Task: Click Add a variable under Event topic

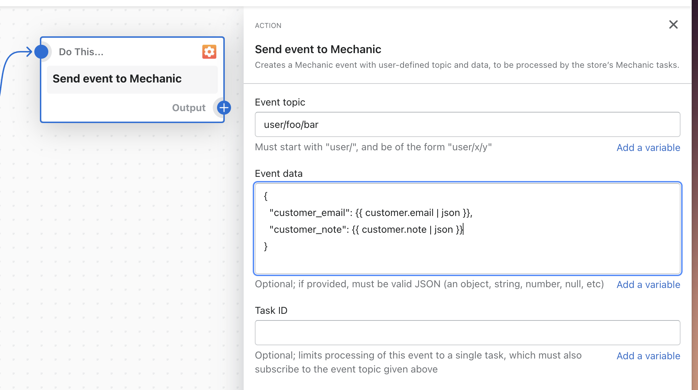Action: coord(648,147)
